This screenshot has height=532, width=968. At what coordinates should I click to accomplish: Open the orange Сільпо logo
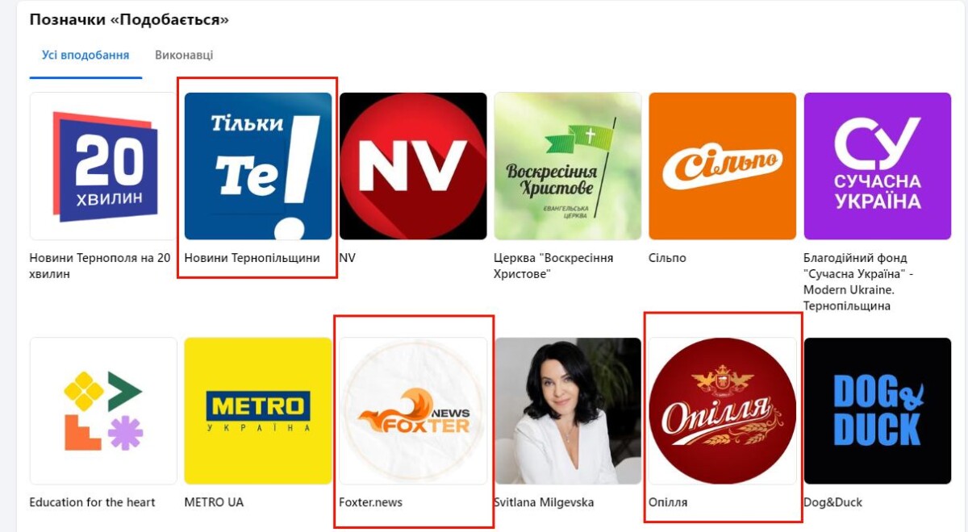click(723, 166)
